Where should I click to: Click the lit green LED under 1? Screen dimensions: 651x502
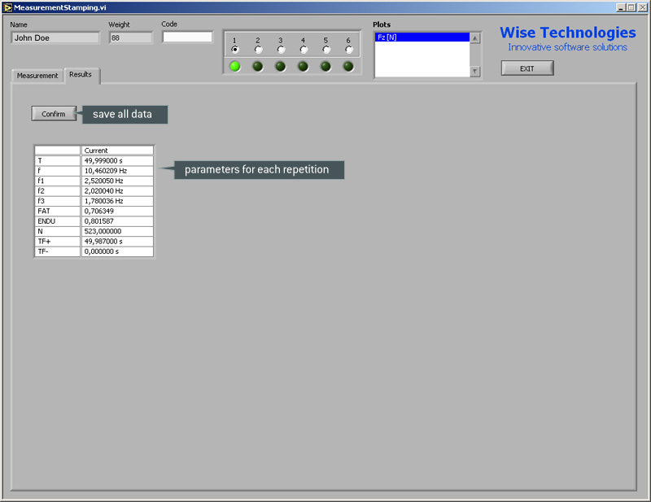[x=235, y=66]
